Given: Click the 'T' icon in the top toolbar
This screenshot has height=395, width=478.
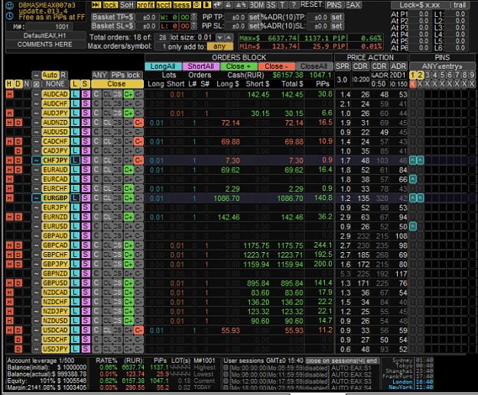Looking at the screenshot, I should tap(282, 5).
